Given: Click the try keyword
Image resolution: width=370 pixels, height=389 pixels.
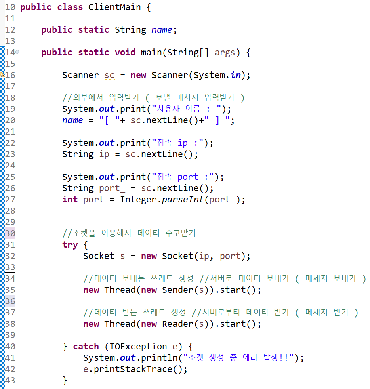Looking at the screenshot, I should (x=70, y=245).
